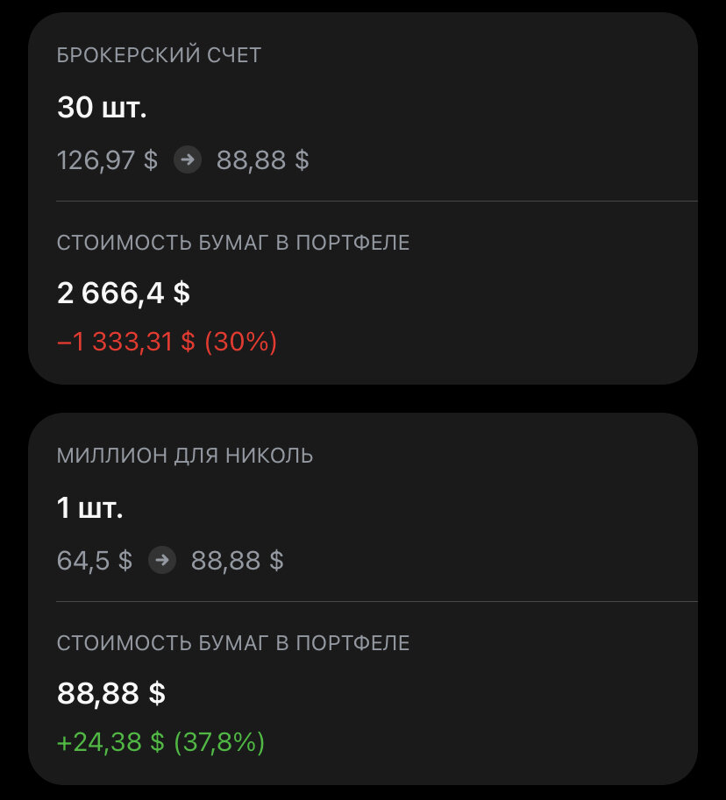Image resolution: width=726 pixels, height=800 pixels.
Task: Click the green +24,38 $ (37,8%) gain
Action: [x=160, y=742]
